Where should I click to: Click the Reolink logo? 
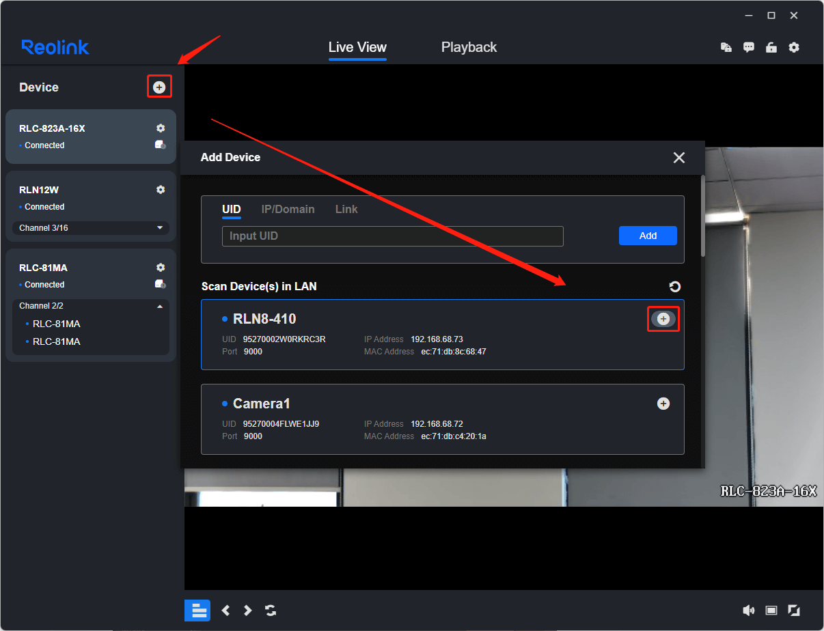point(55,47)
